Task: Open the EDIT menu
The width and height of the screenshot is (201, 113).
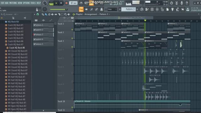Action: 3,3
